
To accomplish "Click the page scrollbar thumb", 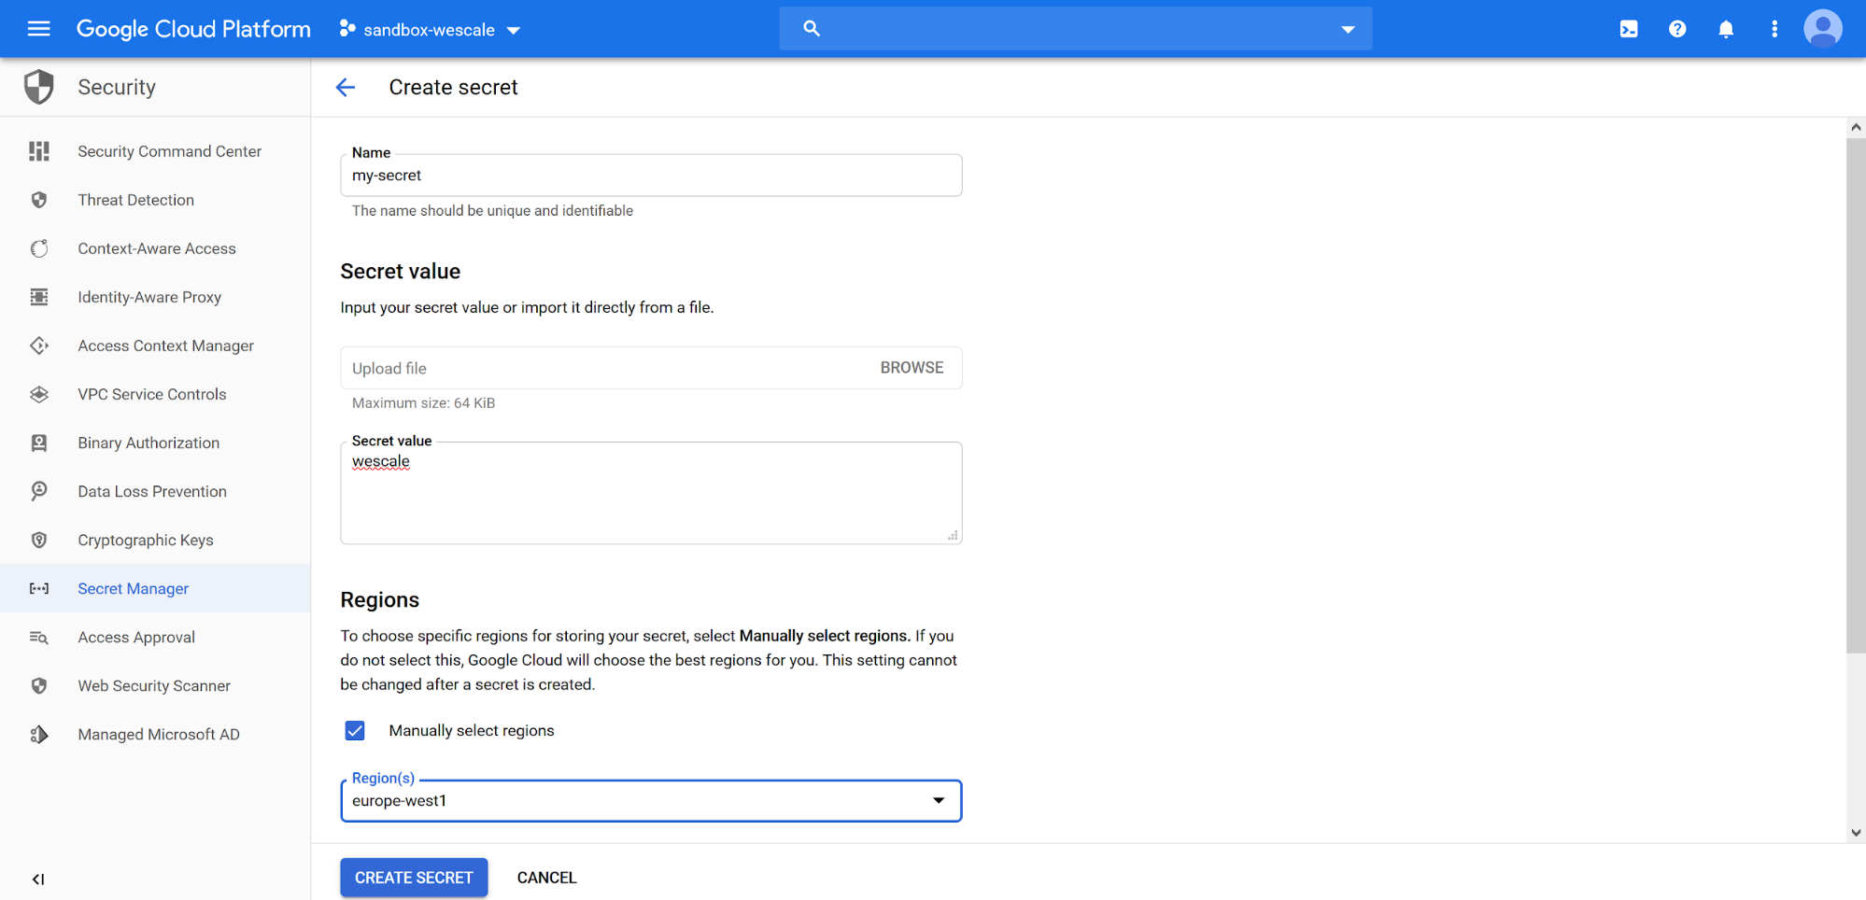I will click(1856, 396).
